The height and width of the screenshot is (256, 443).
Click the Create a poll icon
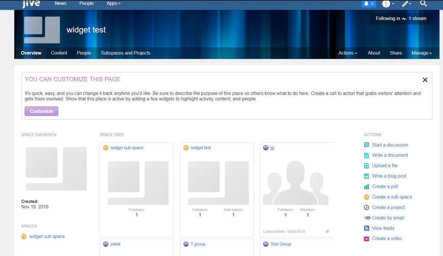(x=366, y=186)
